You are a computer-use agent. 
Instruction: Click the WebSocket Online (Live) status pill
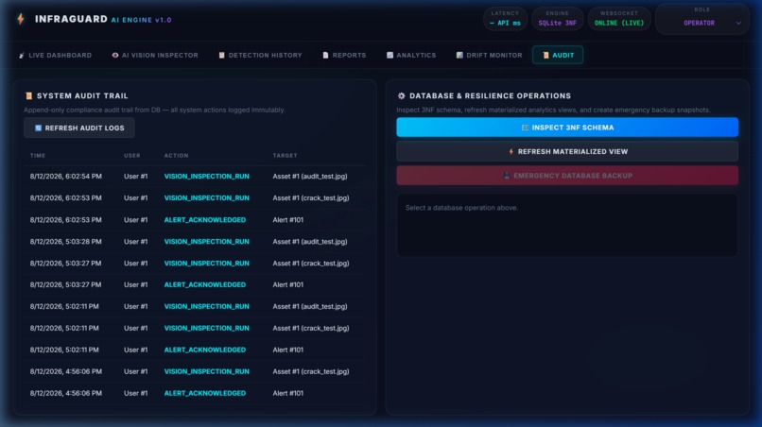tap(619, 19)
